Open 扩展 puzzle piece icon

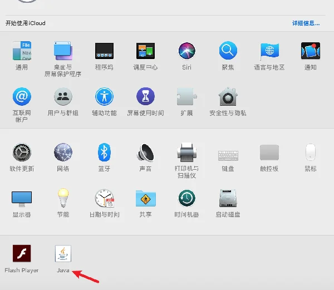point(187,96)
